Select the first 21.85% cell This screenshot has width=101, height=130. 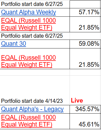point(85,24)
